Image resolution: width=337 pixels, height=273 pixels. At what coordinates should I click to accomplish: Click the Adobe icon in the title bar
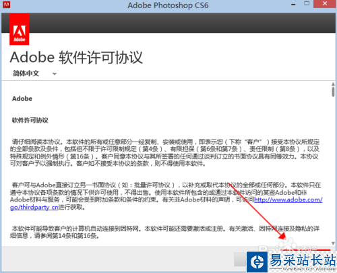tap(6, 4)
